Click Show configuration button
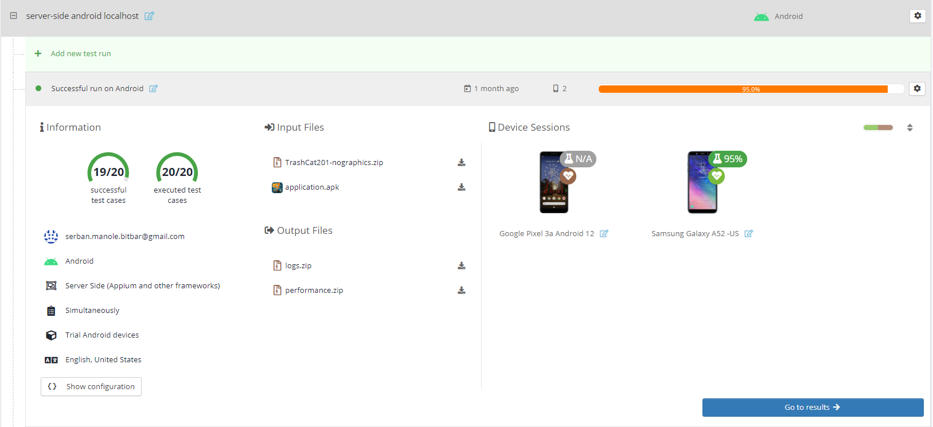933x427 pixels. [x=91, y=387]
